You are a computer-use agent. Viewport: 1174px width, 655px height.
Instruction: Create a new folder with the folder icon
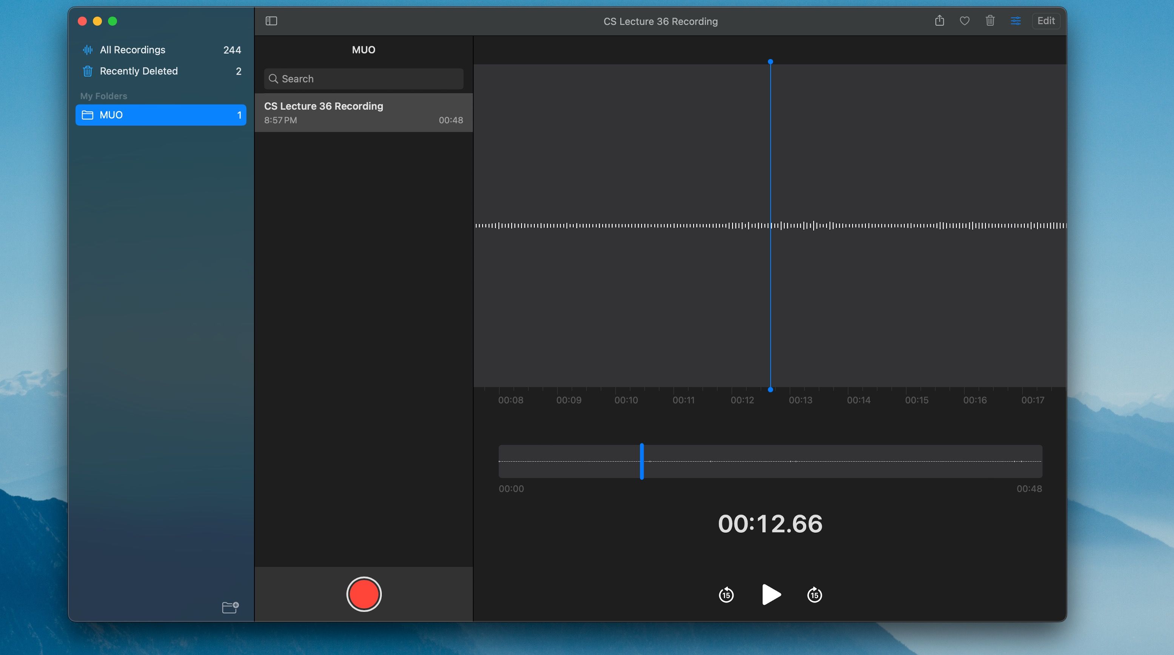(230, 607)
